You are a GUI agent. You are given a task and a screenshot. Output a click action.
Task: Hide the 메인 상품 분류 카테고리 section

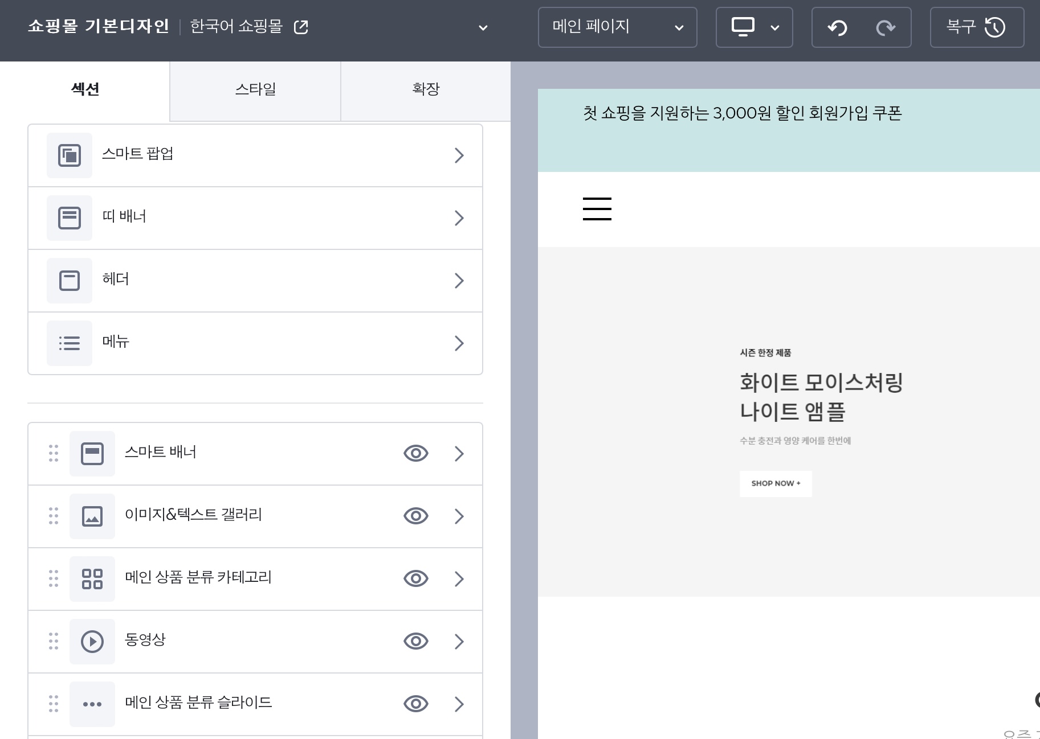click(x=416, y=578)
